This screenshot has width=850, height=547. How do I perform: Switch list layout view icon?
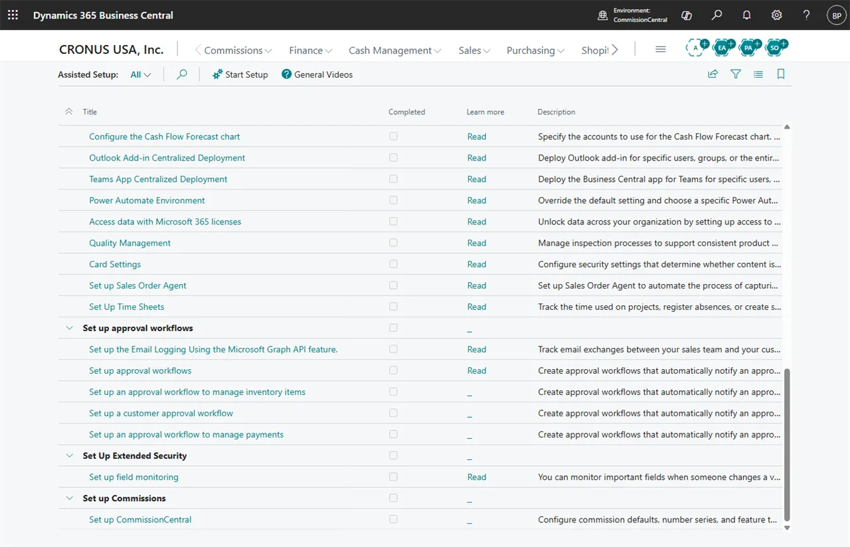758,74
